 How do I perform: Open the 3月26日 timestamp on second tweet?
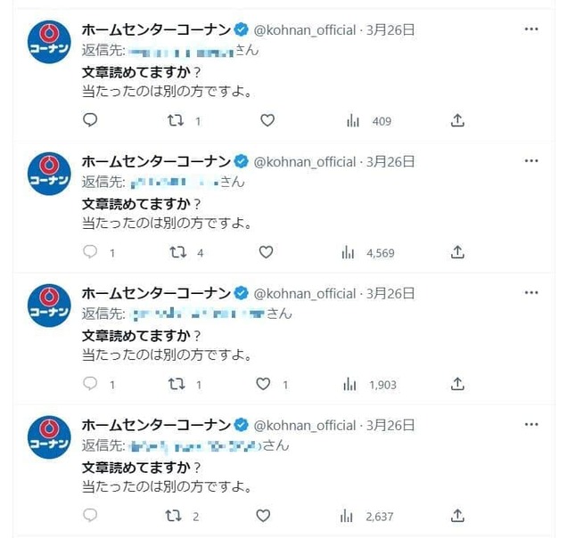pos(390,161)
